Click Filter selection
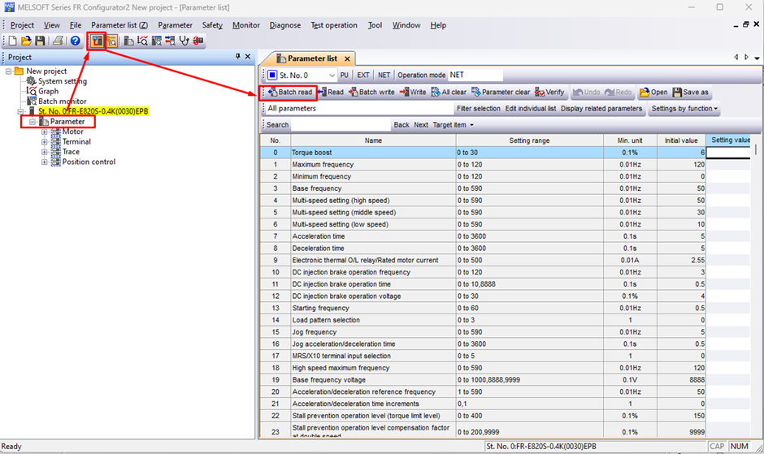764x454 pixels. (479, 109)
